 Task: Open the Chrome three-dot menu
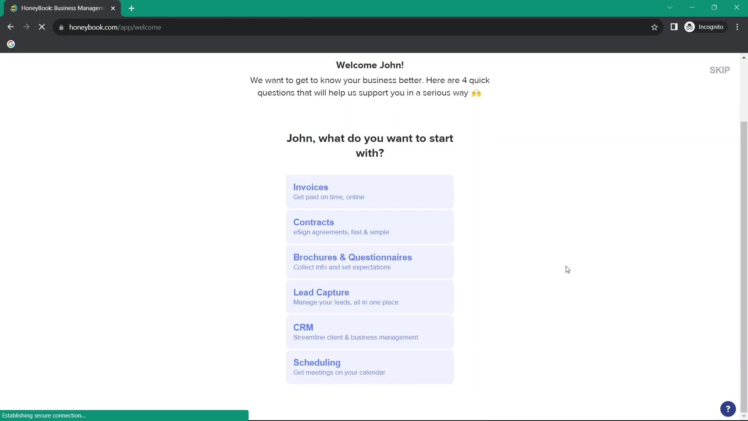[x=737, y=27]
